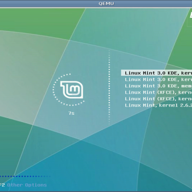Screen dimensions: 192x192
Task: Select the Linux Mint 3.0 KDE mem entry
Action: (x=158, y=86)
